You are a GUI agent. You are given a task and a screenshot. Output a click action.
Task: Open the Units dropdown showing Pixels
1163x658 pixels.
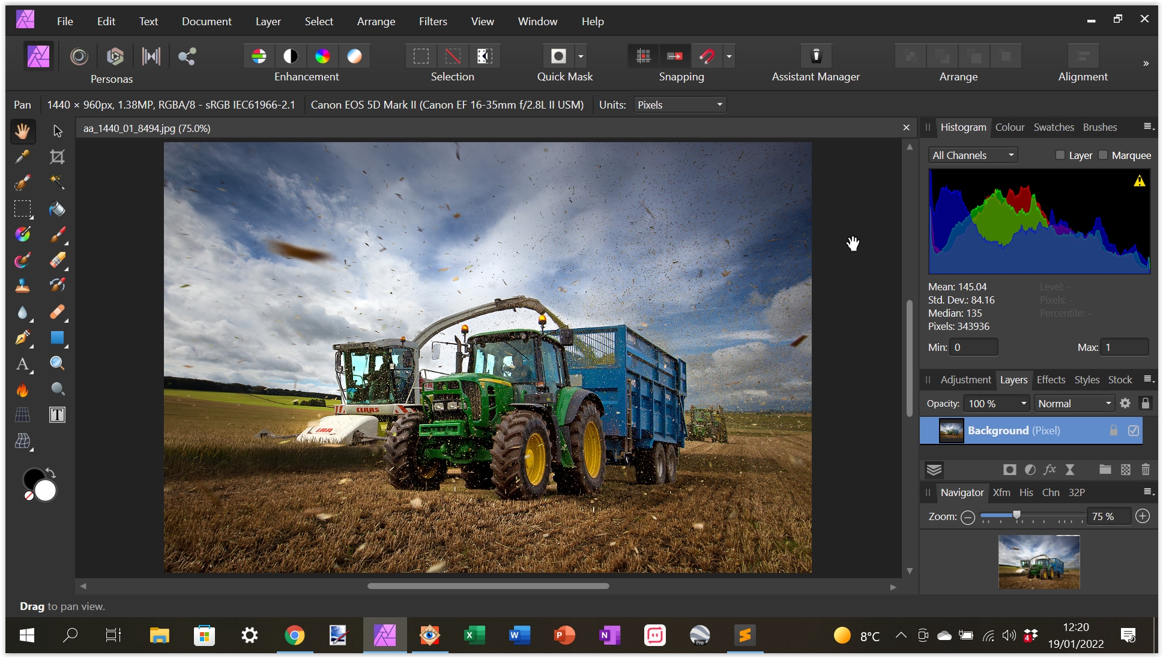point(678,104)
